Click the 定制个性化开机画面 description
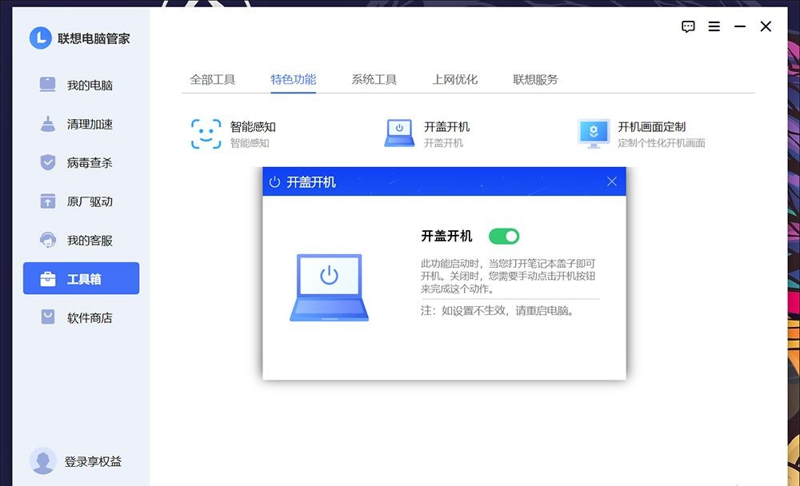The image size is (800, 486). (662, 143)
